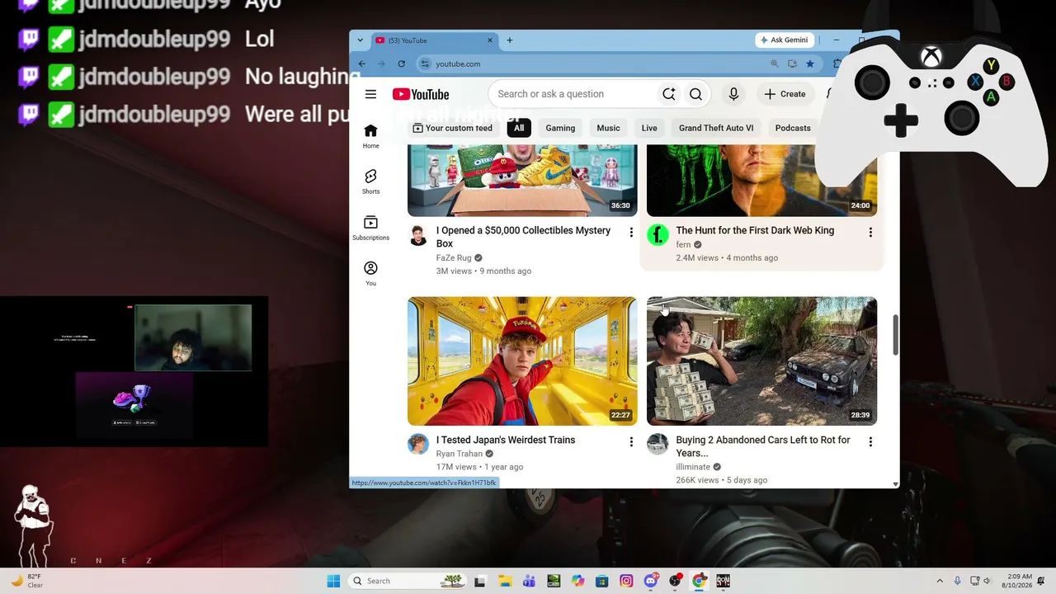Bookmark this page with the star

[x=810, y=64]
